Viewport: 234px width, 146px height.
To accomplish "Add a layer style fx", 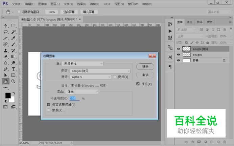I will (x=193, y=142).
